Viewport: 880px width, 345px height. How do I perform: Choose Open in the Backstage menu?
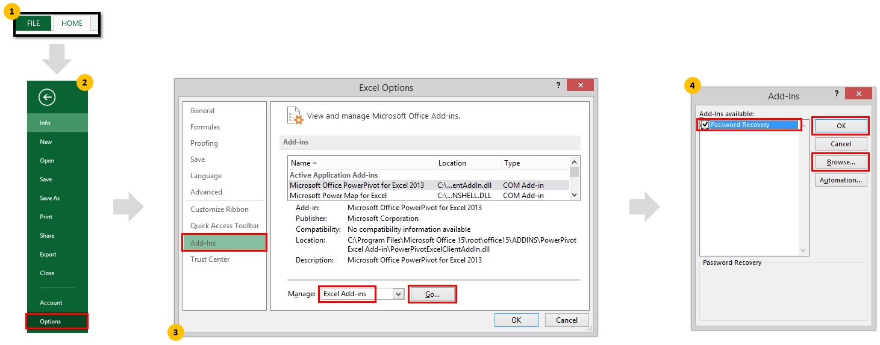58,160
